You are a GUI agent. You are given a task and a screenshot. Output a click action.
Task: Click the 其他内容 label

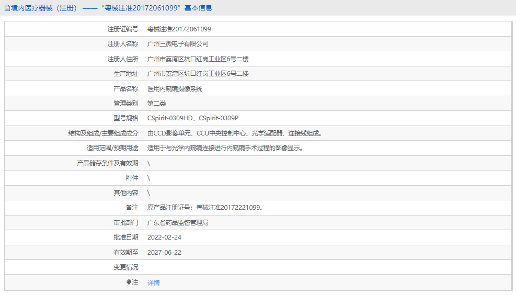tap(125, 193)
